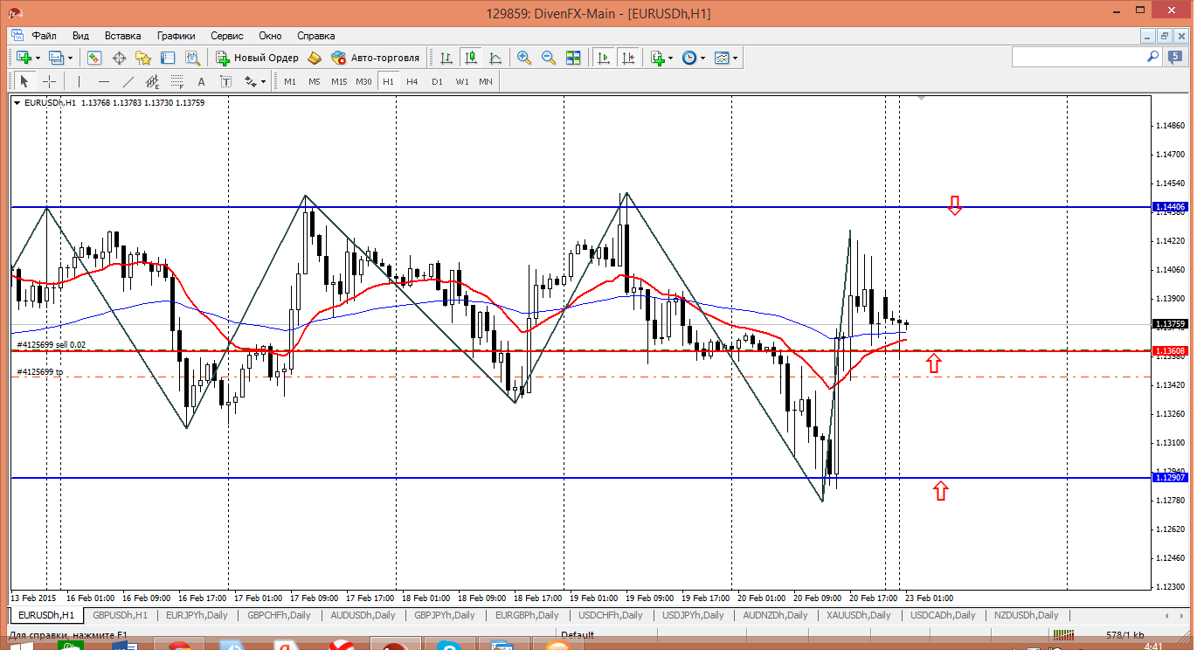Open the Data Window crosshair icon
Viewport: 1197px width, 650px height.
[x=119, y=58]
